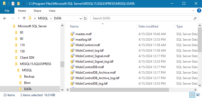Click the hidden path chevron before MSSQL
202x98 pixels.
(35, 18)
